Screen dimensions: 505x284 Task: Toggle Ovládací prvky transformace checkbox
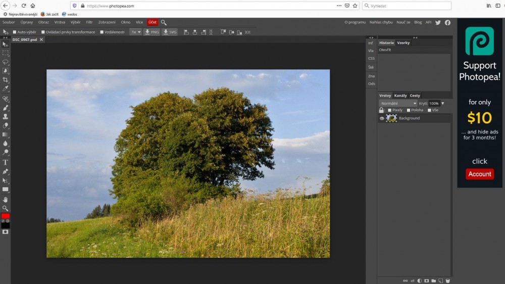(43, 32)
